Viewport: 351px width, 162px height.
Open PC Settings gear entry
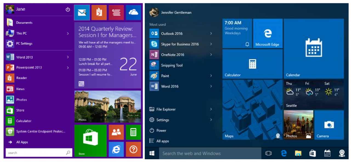coord(39,44)
